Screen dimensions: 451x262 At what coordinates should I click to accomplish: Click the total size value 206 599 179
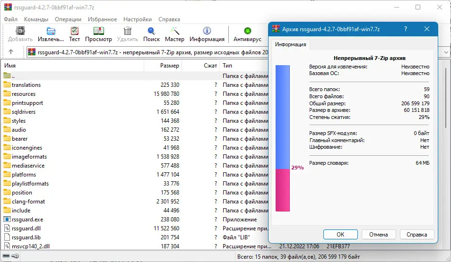pyautogui.click(x=416, y=103)
